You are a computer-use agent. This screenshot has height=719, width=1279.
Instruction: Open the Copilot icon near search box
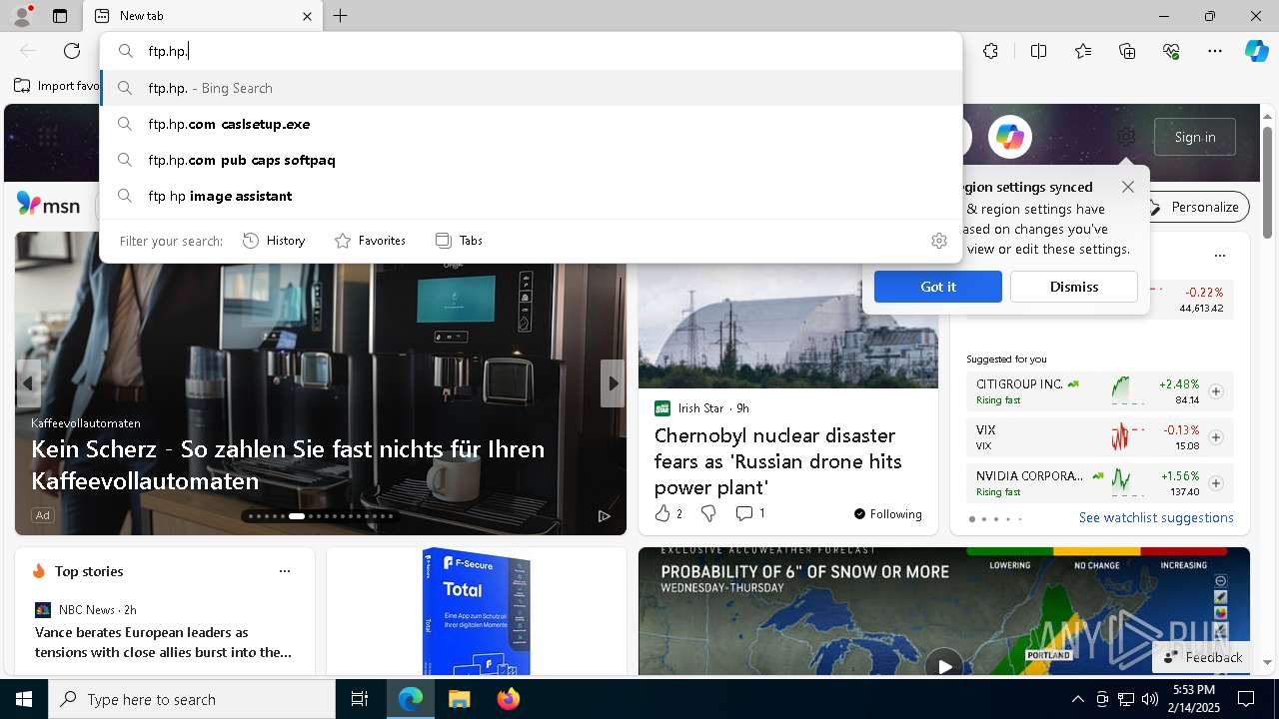click(1010, 137)
